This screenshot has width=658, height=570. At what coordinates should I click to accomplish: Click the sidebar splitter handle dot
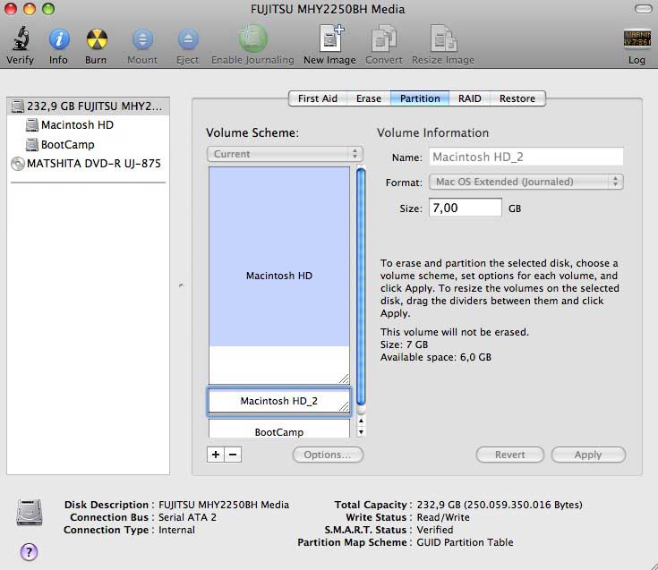[x=181, y=285]
